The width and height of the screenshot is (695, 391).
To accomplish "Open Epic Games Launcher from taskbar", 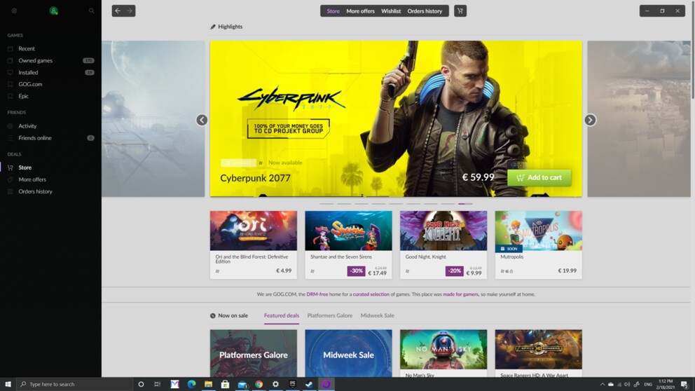I will 293,384.
